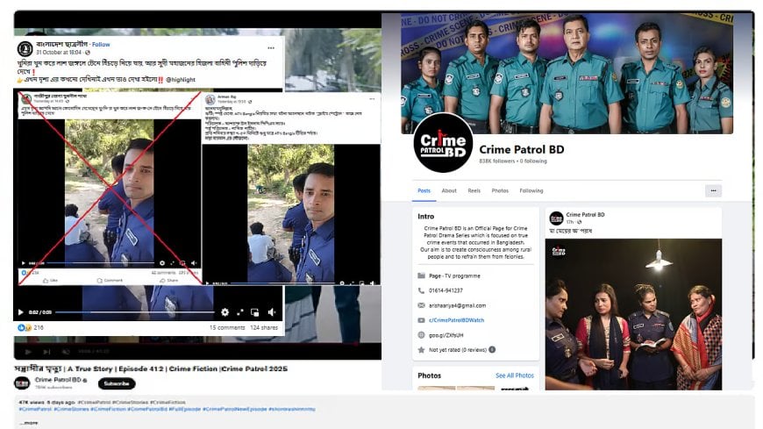Play the crossed-out inner post video
The image size is (763, 429).
point(24,263)
